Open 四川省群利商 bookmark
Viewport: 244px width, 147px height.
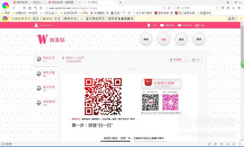(185, 13)
